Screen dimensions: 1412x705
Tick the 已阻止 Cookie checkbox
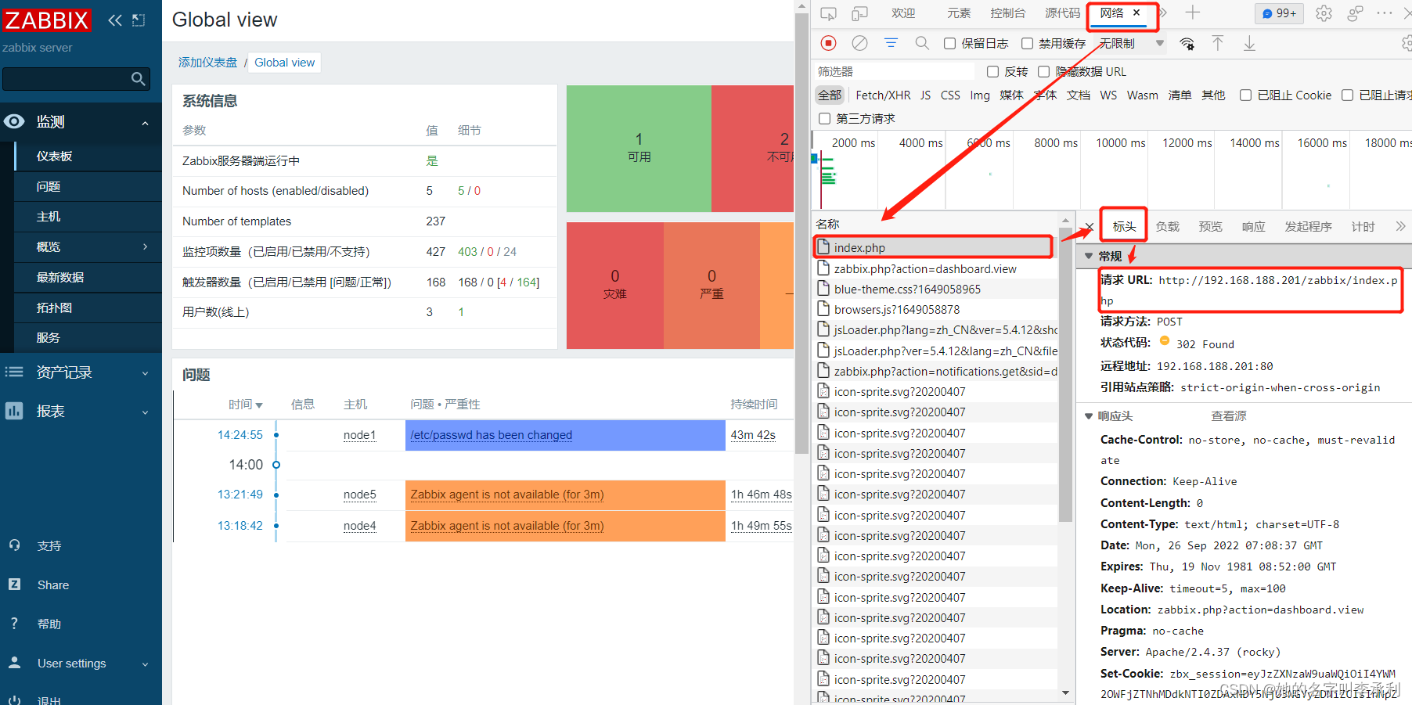coord(1245,95)
